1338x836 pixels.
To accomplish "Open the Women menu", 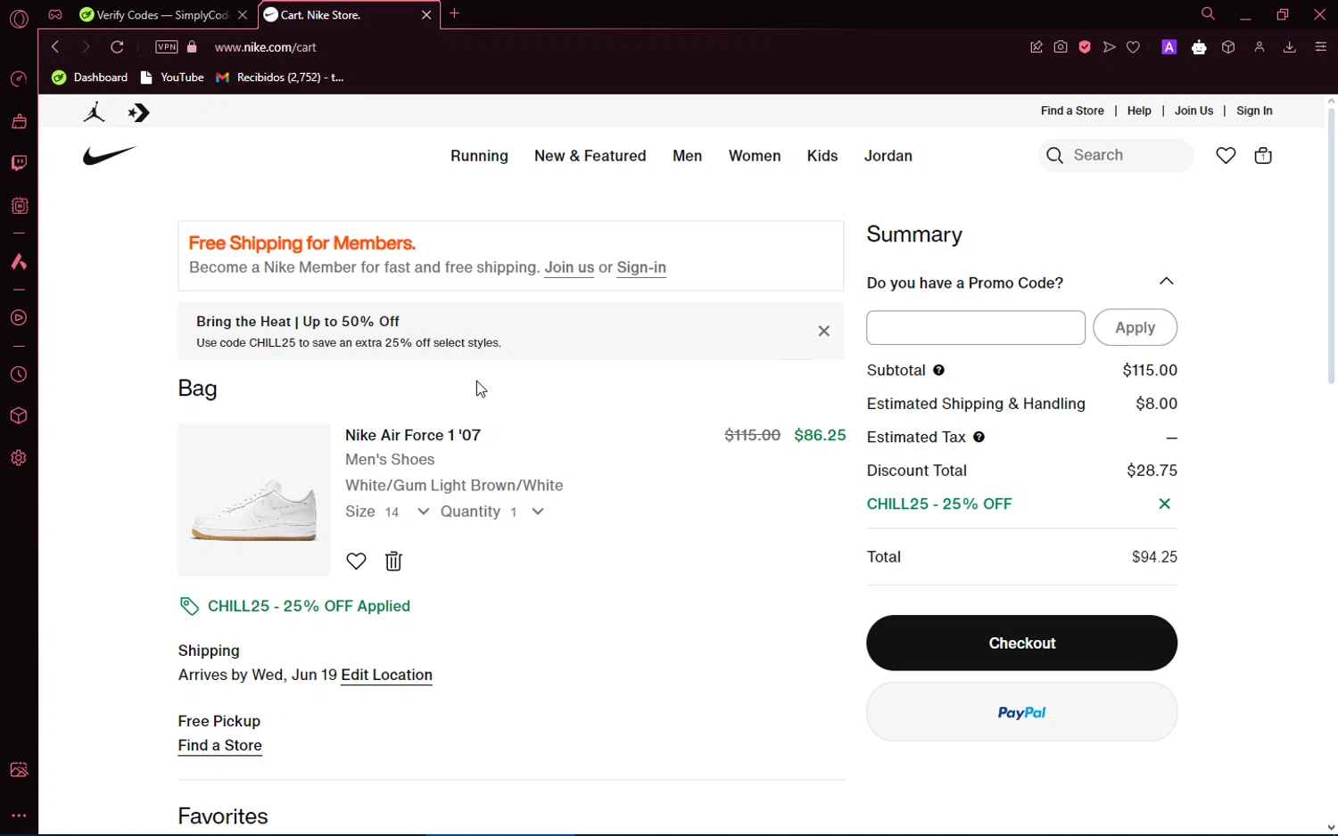I will [755, 156].
